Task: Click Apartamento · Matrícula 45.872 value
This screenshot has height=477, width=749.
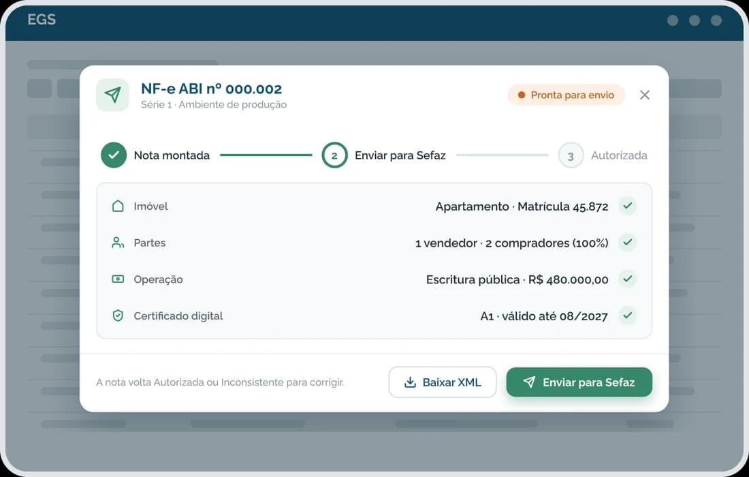Action: (522, 206)
